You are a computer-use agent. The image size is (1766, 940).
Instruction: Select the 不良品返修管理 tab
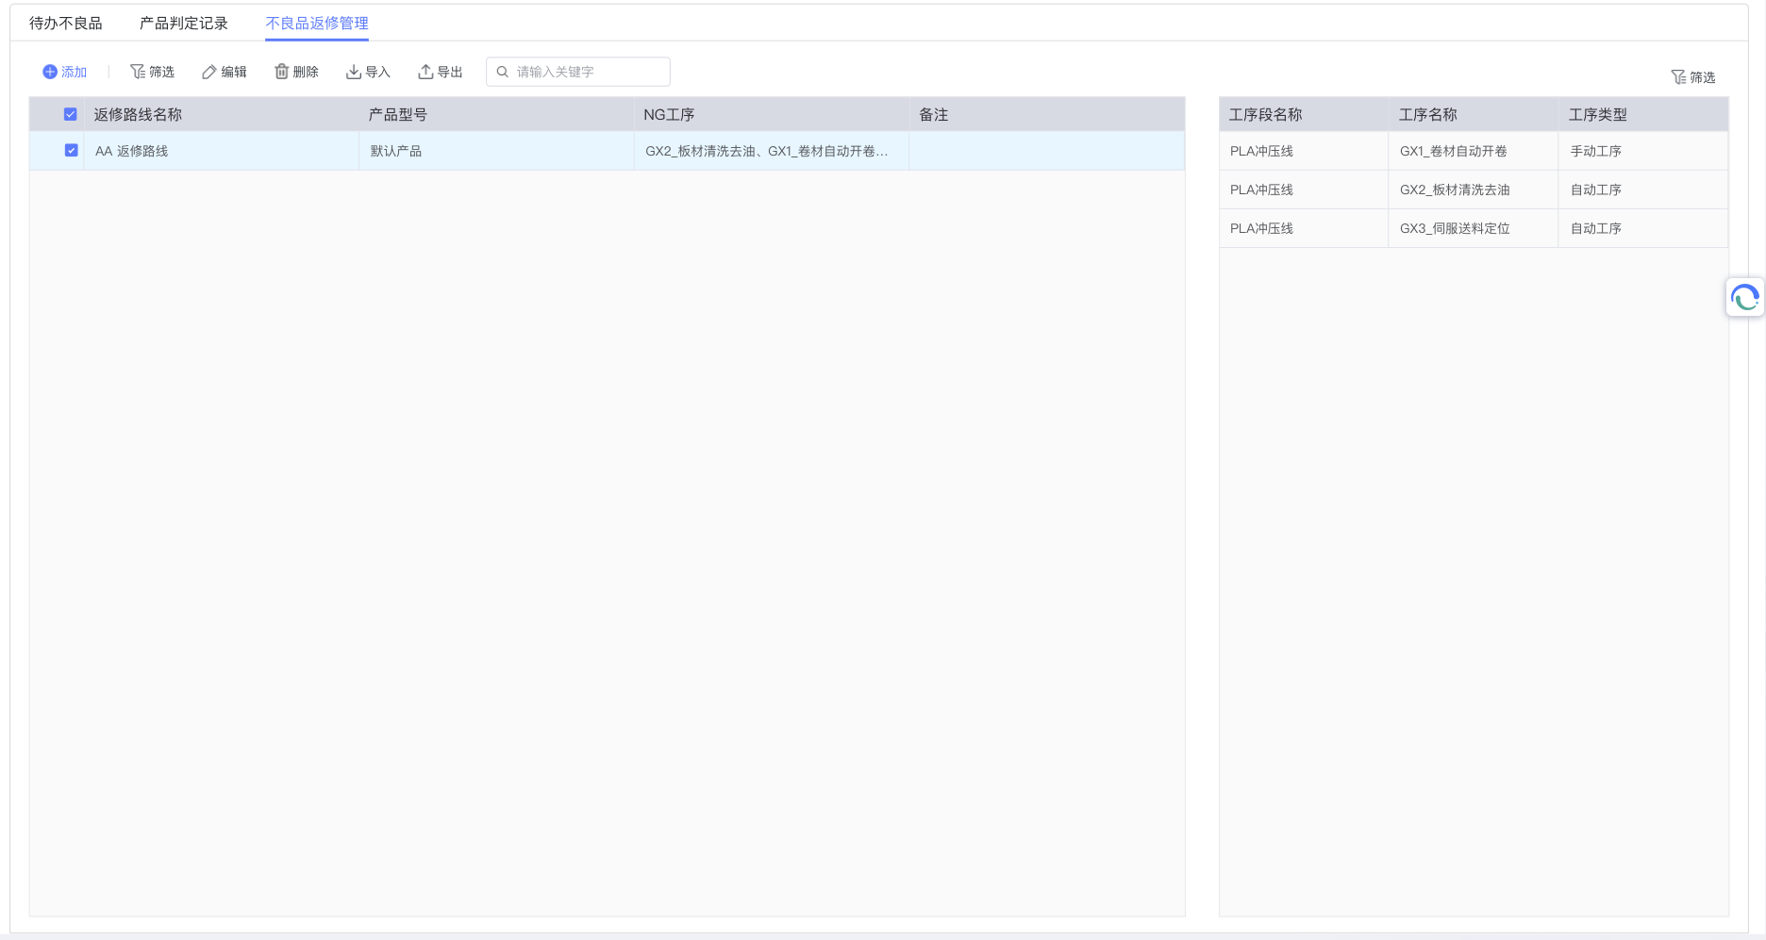click(x=317, y=24)
